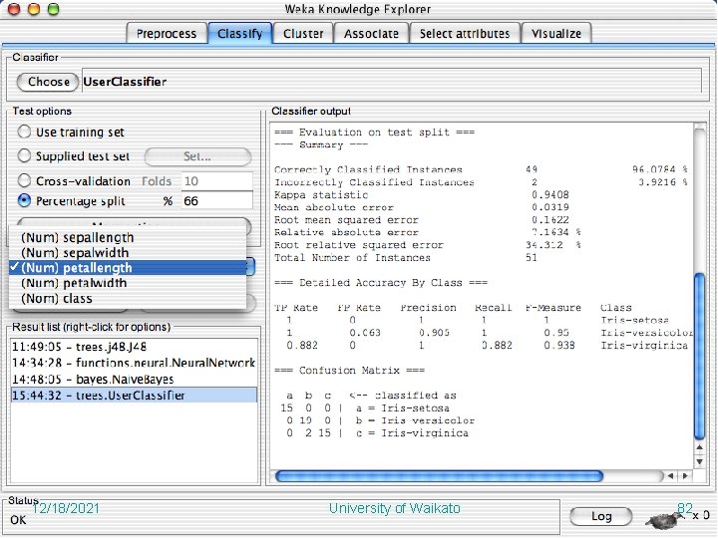The image size is (718, 538).
Task: Select the 14:34:28 NeuralNetwork result
Action: point(134,363)
